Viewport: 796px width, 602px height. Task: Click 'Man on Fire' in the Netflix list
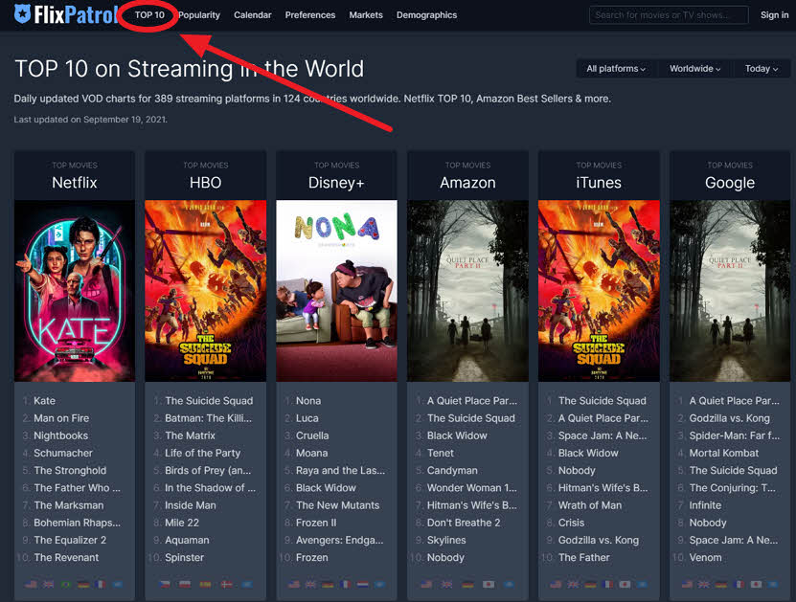[61, 418]
